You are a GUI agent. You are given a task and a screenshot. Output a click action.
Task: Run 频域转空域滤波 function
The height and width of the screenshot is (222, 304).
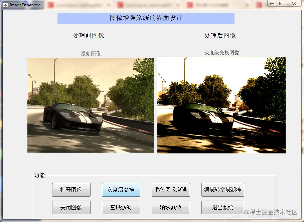[x=222, y=190]
